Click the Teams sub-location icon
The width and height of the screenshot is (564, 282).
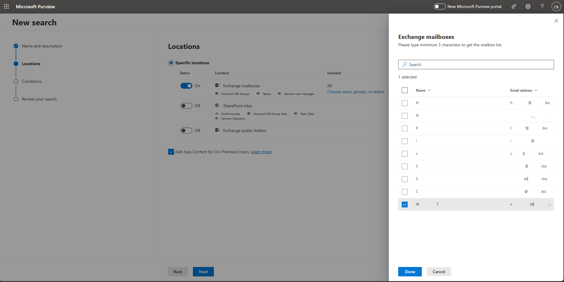pyautogui.click(x=258, y=94)
